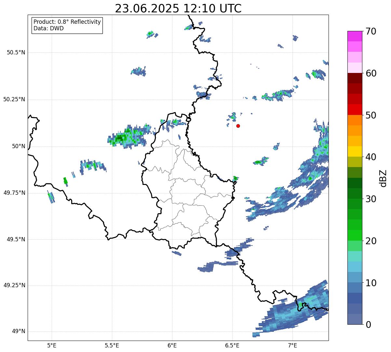Click the yellow colorbar segment above 40
Image resolution: width=391 pixels, height=352 pixels.
[355, 151]
